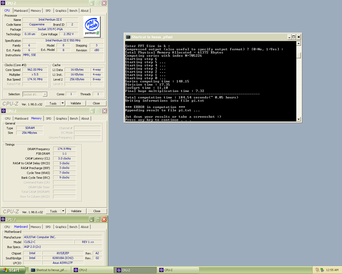Expand Tools dropdown arrow in Memory CPU-Z window
The image size is (342, 274).
click(x=63, y=211)
